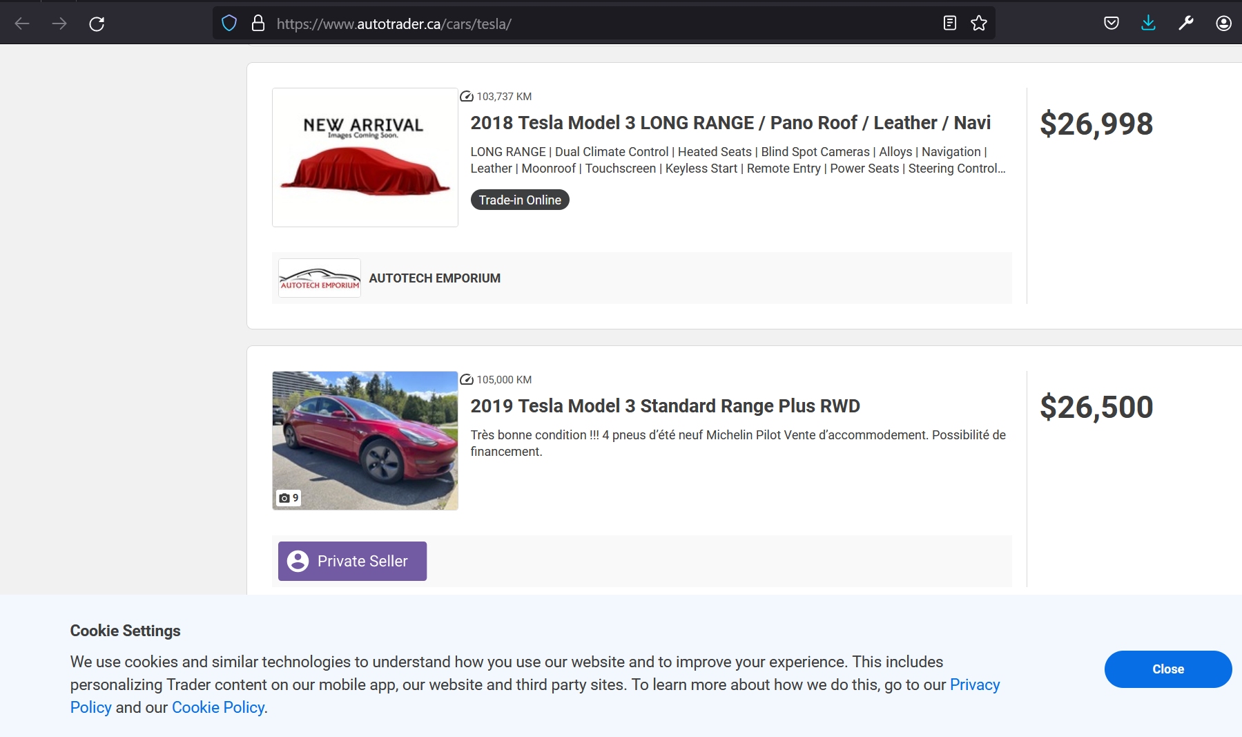The width and height of the screenshot is (1242, 737).
Task: Click the Cookie Settings heading
Action: coord(126,631)
